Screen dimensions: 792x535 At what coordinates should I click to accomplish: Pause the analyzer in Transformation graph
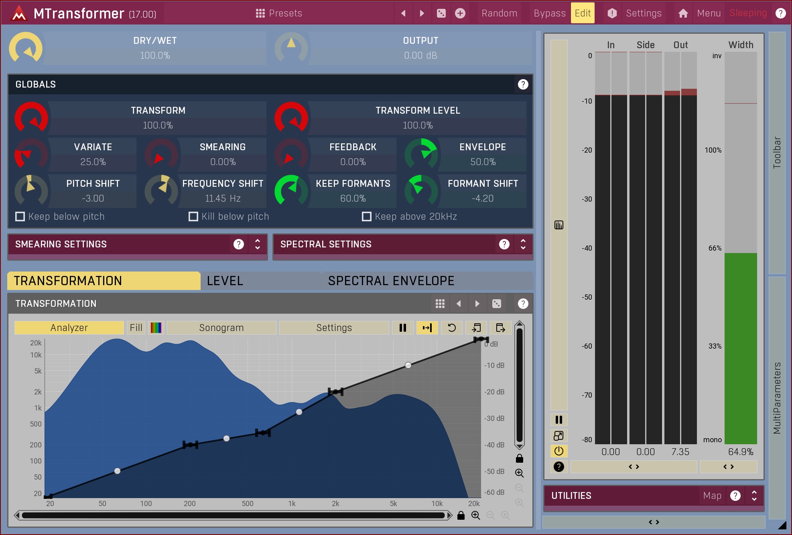pos(403,328)
